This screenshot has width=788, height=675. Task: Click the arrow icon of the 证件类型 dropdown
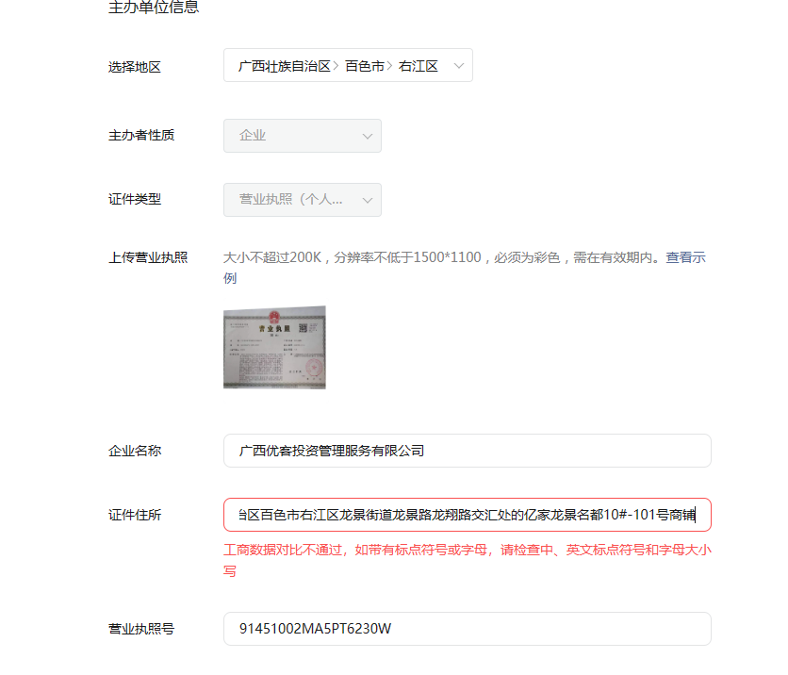click(368, 200)
